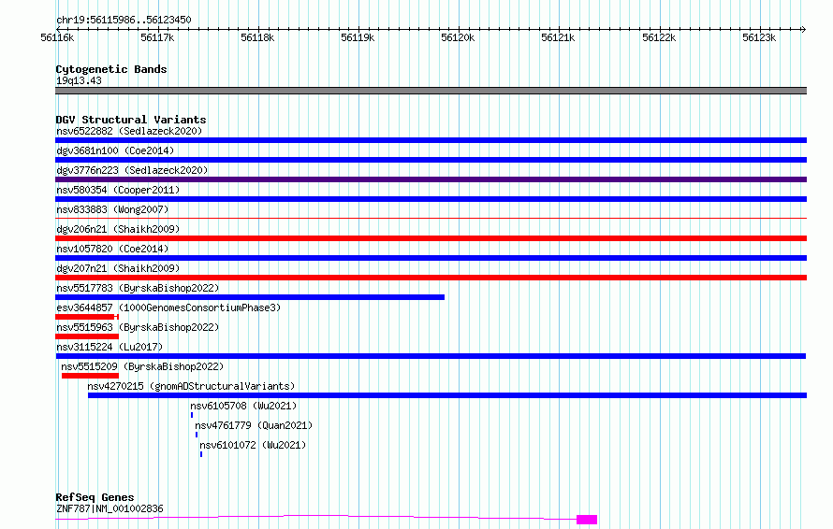The width and height of the screenshot is (833, 529).
Task: Click the magenta ZNF787 exon block
Action: (x=587, y=520)
